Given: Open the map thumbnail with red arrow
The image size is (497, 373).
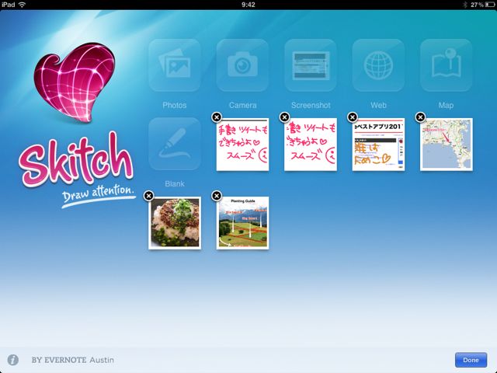Looking at the screenshot, I should 447,145.
